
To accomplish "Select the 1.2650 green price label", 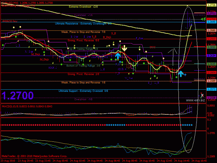I will (211, 47).
